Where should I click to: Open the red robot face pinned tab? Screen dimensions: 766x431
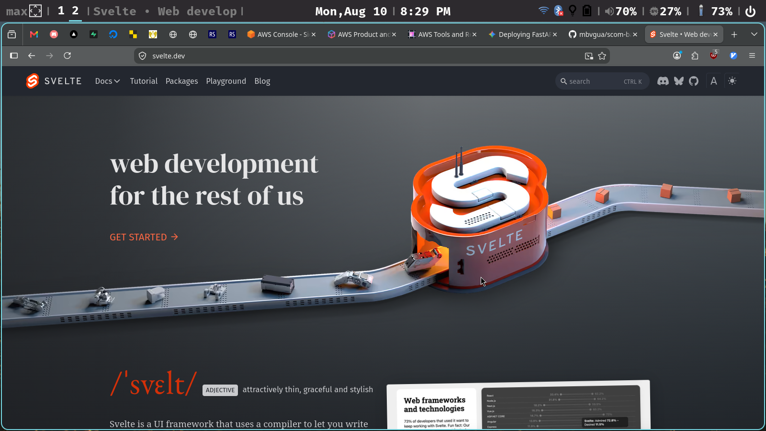pos(54,34)
